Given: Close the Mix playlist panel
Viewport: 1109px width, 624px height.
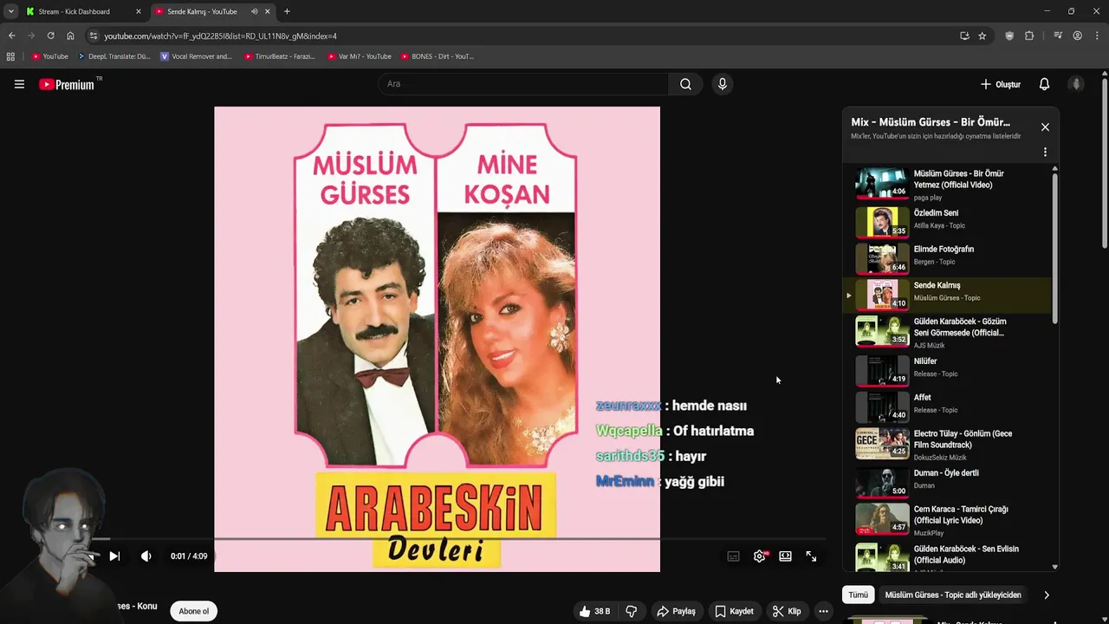Looking at the screenshot, I should (1045, 127).
